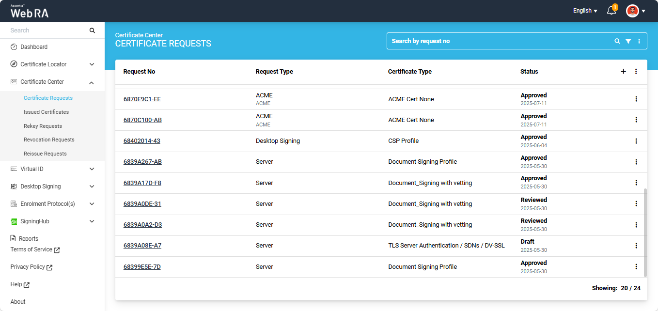The image size is (658, 311).
Task: Click the magnifier icon in the request search
Action: point(617,41)
